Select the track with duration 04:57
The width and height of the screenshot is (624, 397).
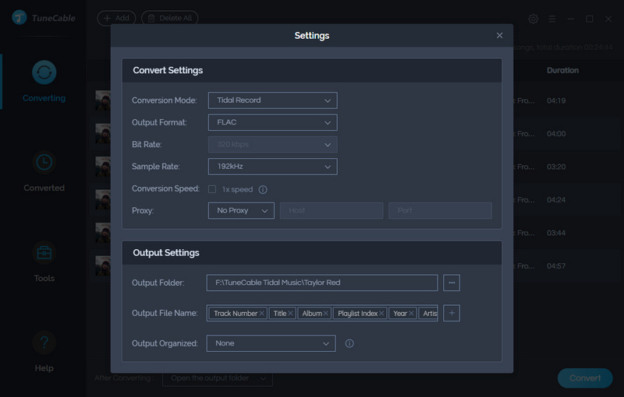click(x=556, y=266)
